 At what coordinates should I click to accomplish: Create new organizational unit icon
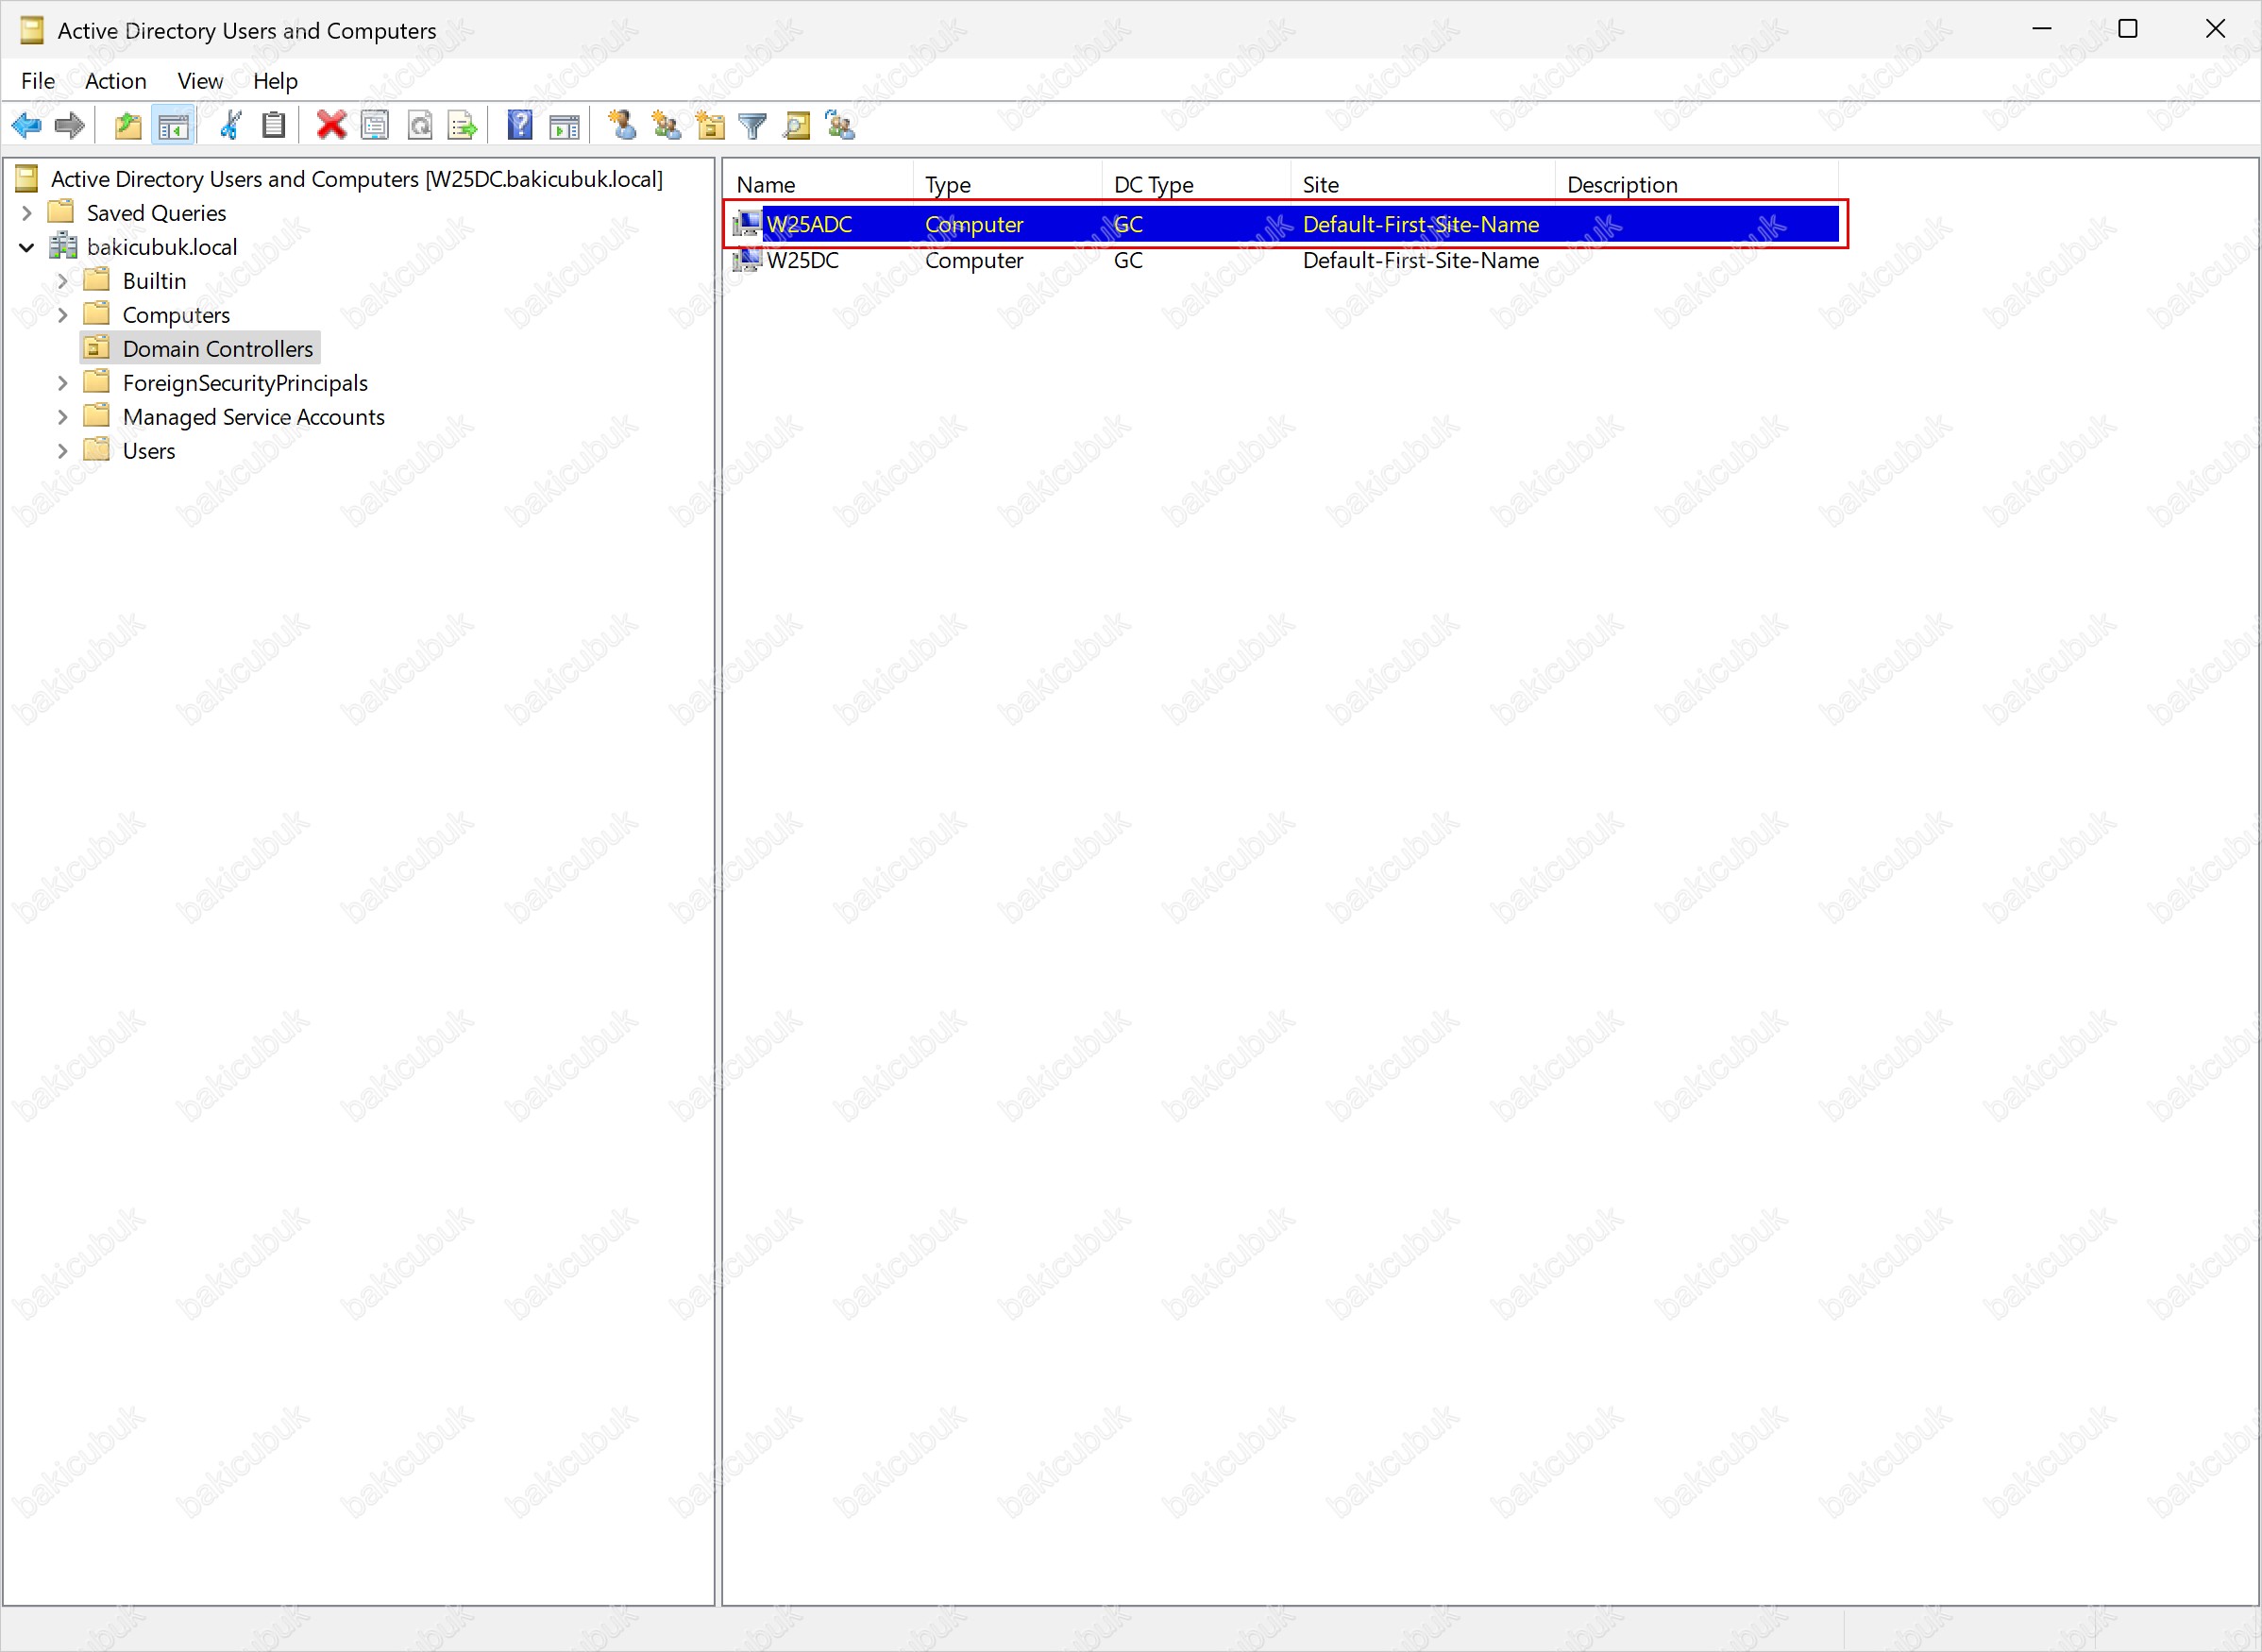point(710,126)
